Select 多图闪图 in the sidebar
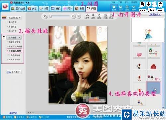Viewport: 166px width, 120px height. click(x=12, y=27)
